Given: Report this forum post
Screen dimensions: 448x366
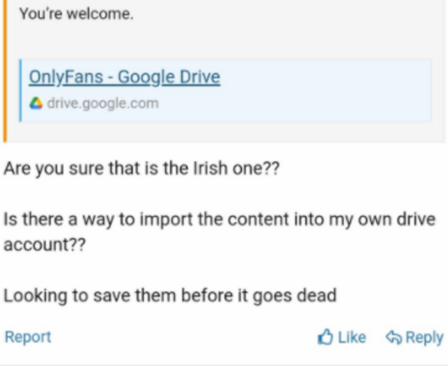Looking at the screenshot, I should coord(28,336).
